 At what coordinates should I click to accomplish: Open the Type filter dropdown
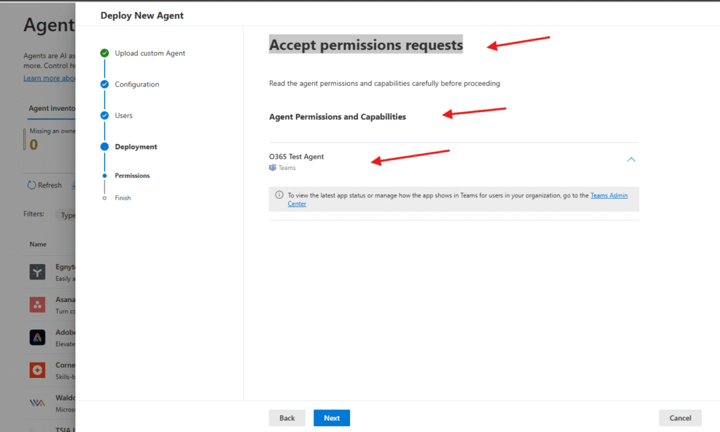click(67, 215)
